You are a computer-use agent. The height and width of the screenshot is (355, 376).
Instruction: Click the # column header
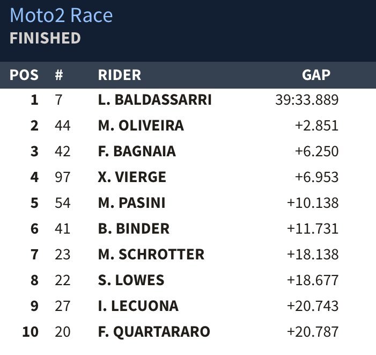(60, 75)
